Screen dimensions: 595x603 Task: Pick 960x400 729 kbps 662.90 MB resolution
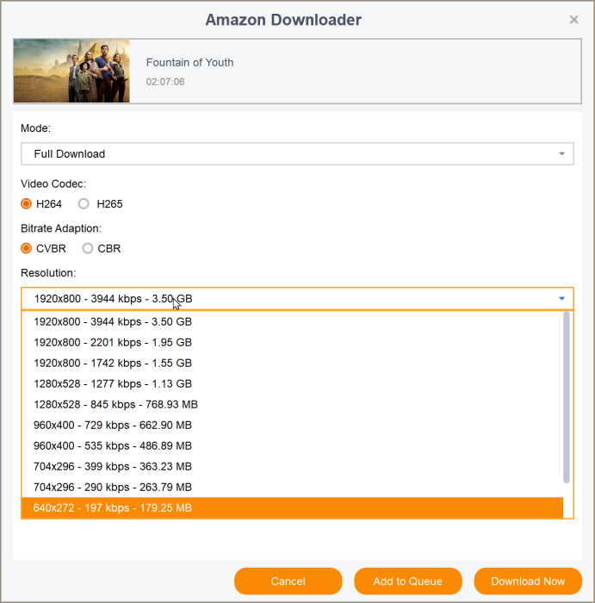[113, 426]
